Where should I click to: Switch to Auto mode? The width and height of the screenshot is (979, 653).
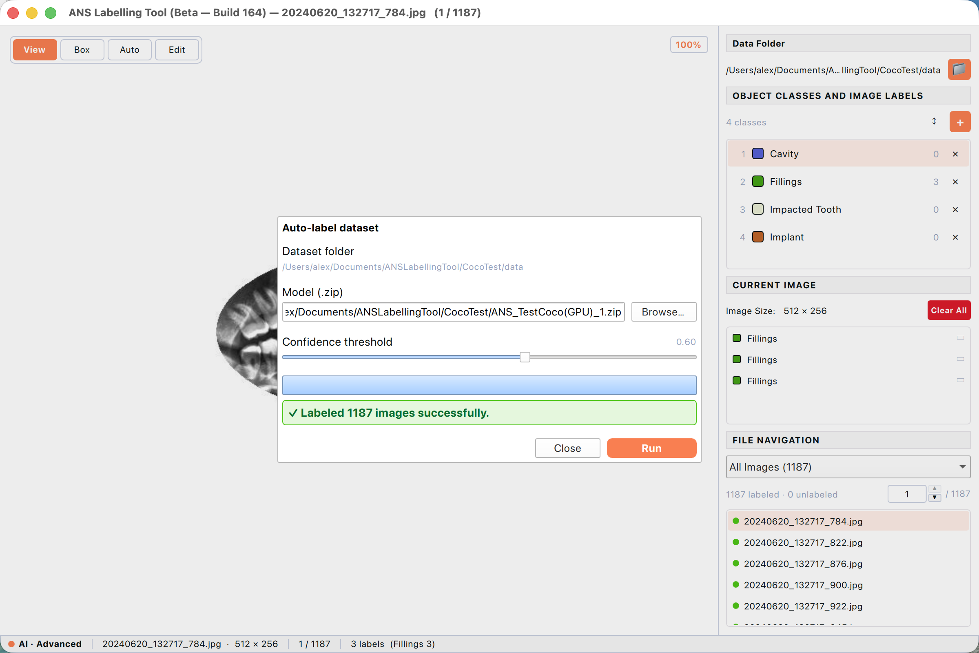coord(129,49)
